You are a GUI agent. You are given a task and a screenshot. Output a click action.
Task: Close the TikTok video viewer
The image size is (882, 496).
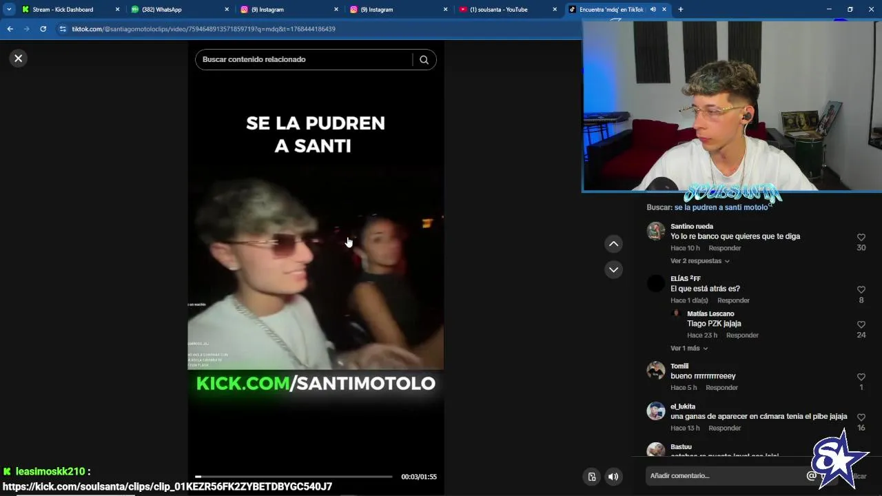click(x=19, y=59)
